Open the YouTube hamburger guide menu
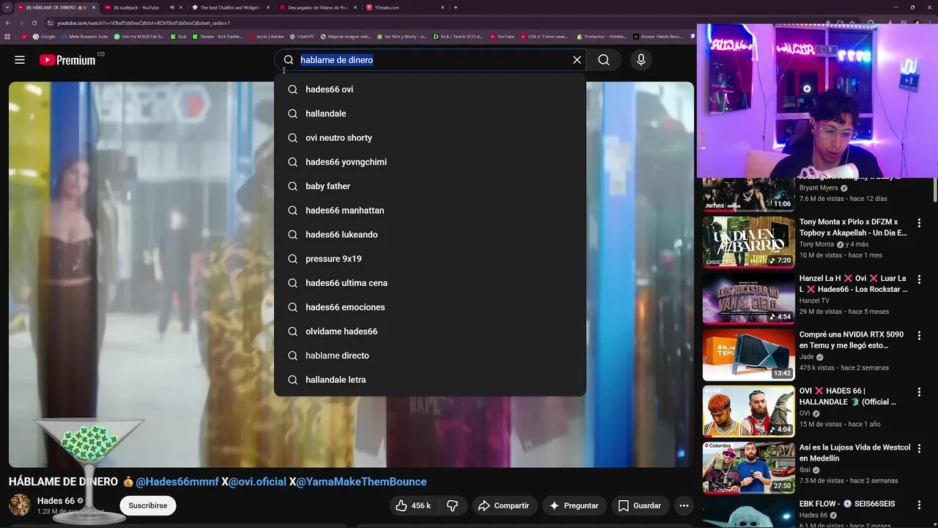938x528 pixels. [x=20, y=60]
